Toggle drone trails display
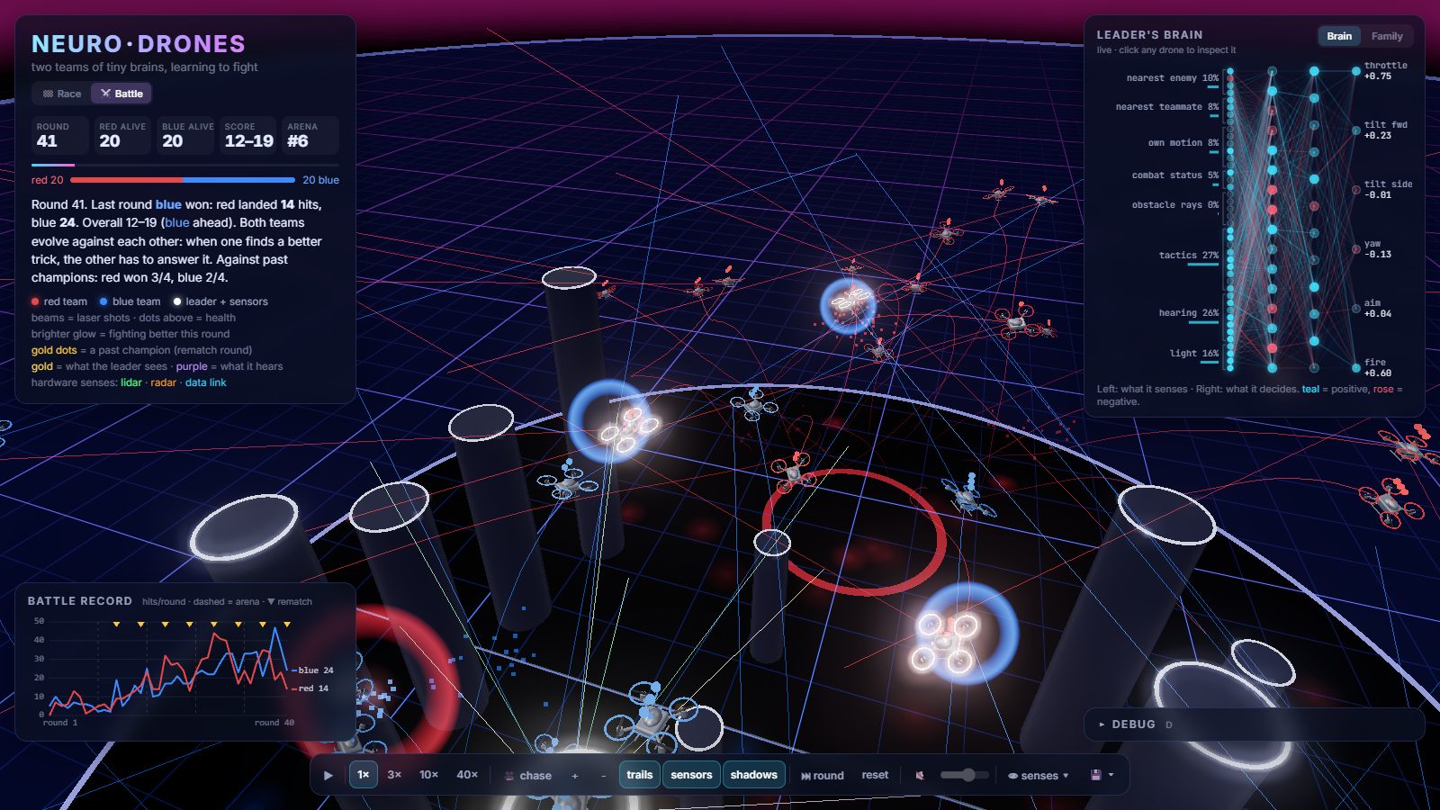Screen dimensions: 1440x810 [x=640, y=775]
